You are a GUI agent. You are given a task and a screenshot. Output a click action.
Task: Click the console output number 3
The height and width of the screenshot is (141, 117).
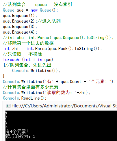tap(6, 122)
